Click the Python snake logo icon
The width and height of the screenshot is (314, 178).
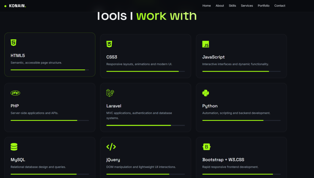[205, 93]
